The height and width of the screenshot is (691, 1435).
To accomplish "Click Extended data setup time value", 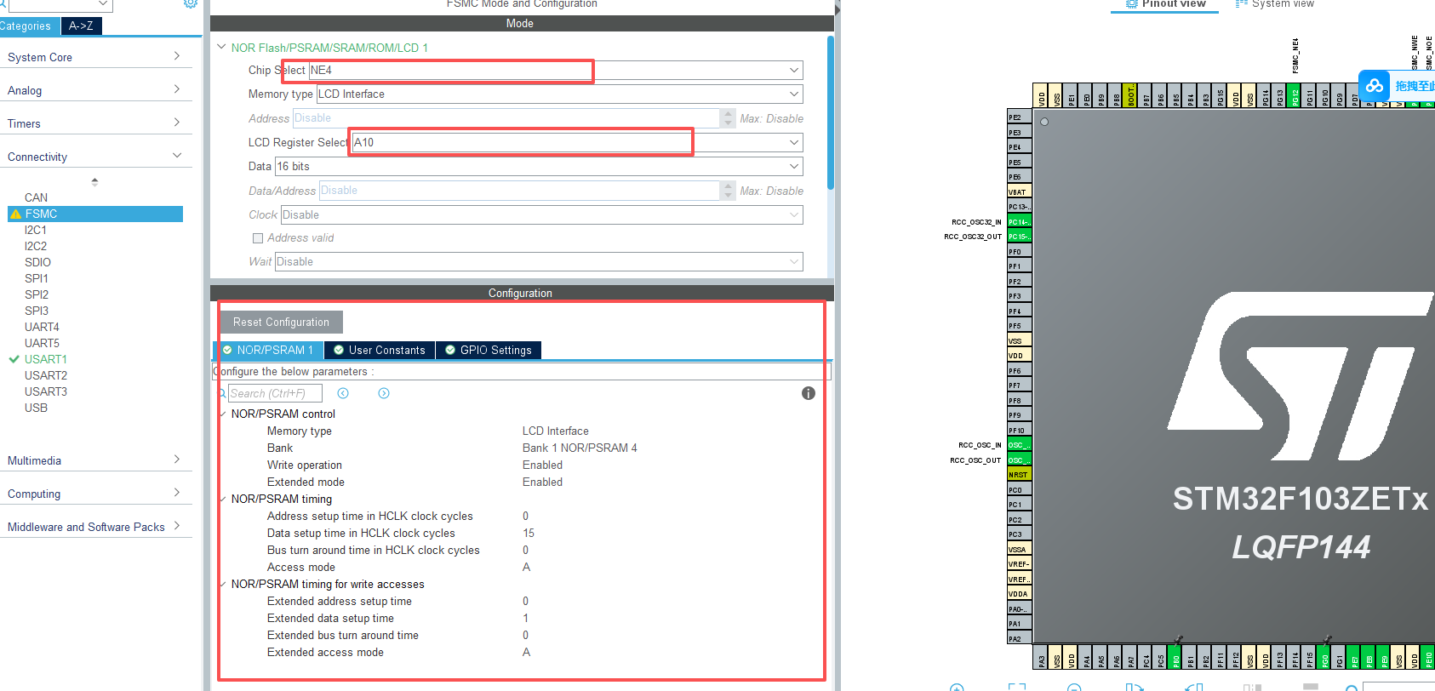I will click(525, 619).
